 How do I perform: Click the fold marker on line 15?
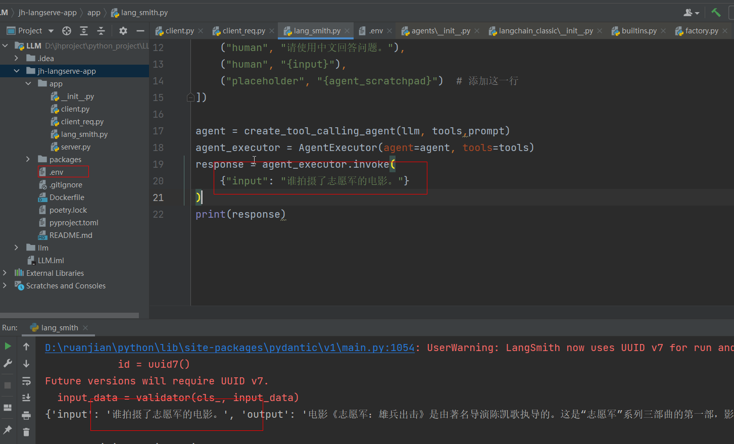[x=190, y=97]
